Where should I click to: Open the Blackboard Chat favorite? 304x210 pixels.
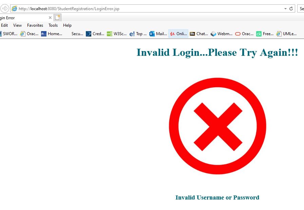[x=198, y=33]
